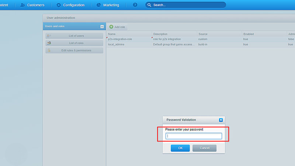Click the lock icon on Edit rules & permissions

tap(49, 50)
